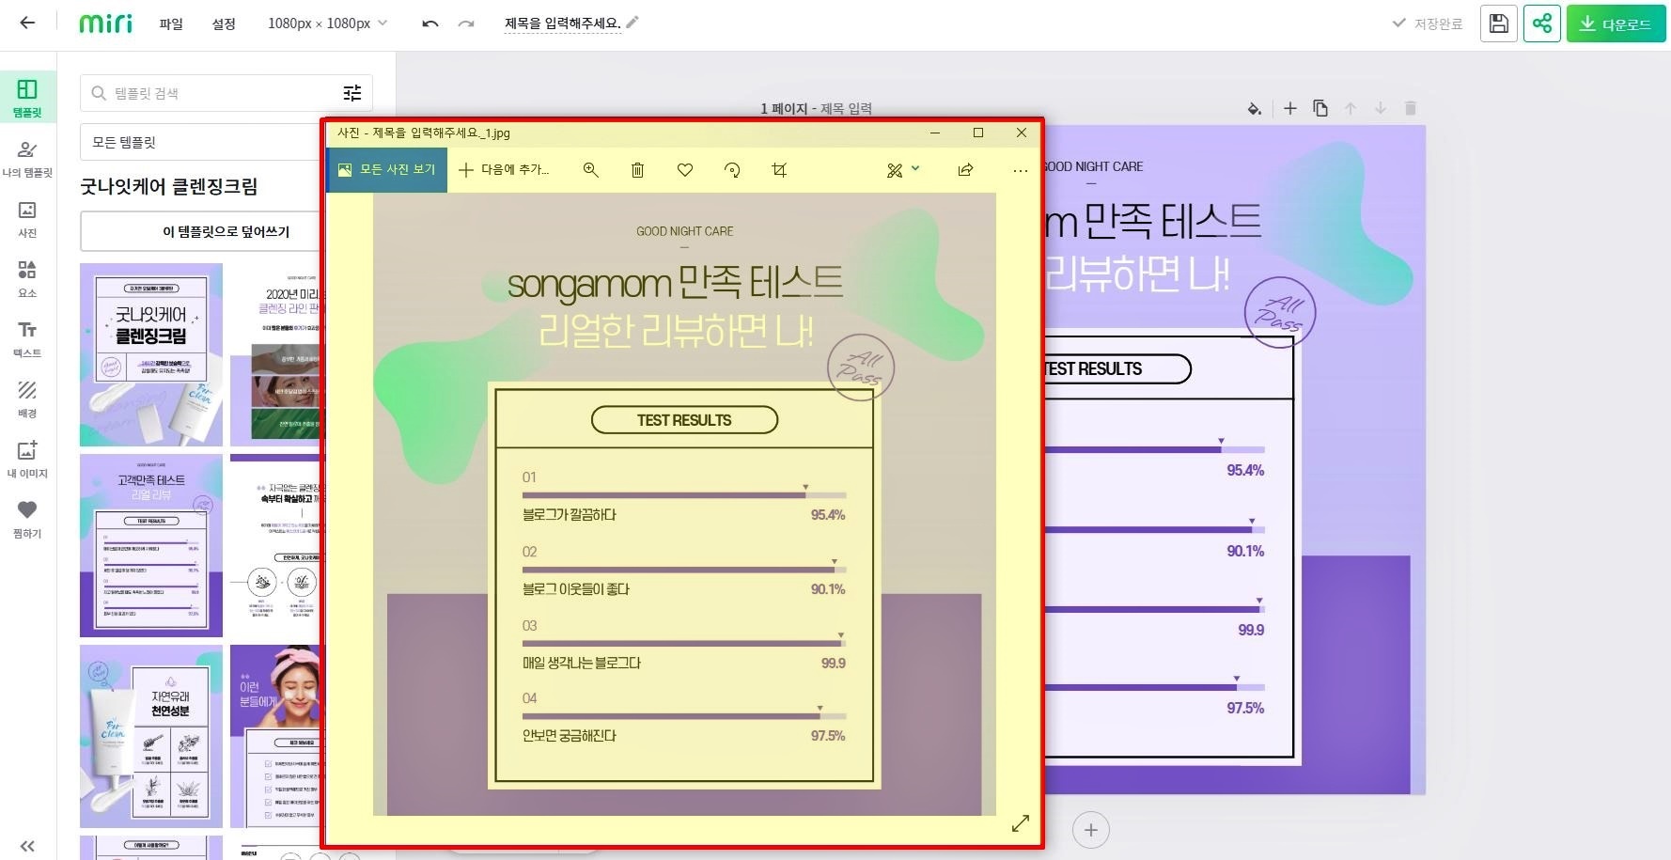This screenshot has height=860, width=1671.
Task: Click the 저장완료 status text
Action: [1427, 23]
